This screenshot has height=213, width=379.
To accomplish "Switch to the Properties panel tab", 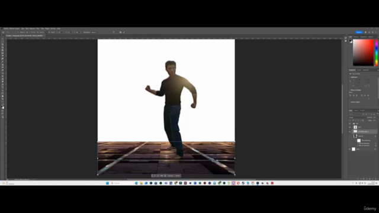I will [x=352, y=70].
